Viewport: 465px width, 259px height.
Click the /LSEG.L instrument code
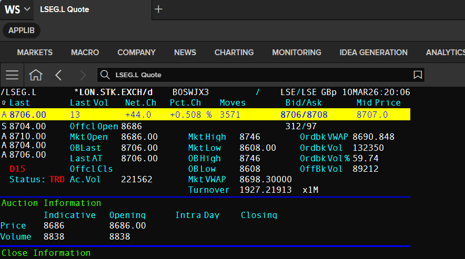pos(18,92)
